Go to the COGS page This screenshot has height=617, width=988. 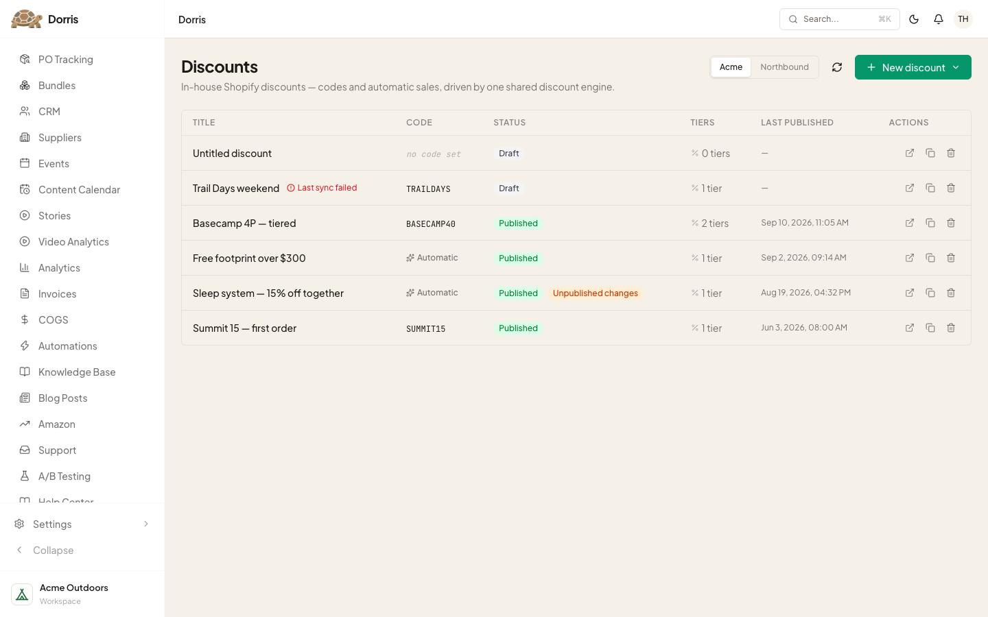82,320
